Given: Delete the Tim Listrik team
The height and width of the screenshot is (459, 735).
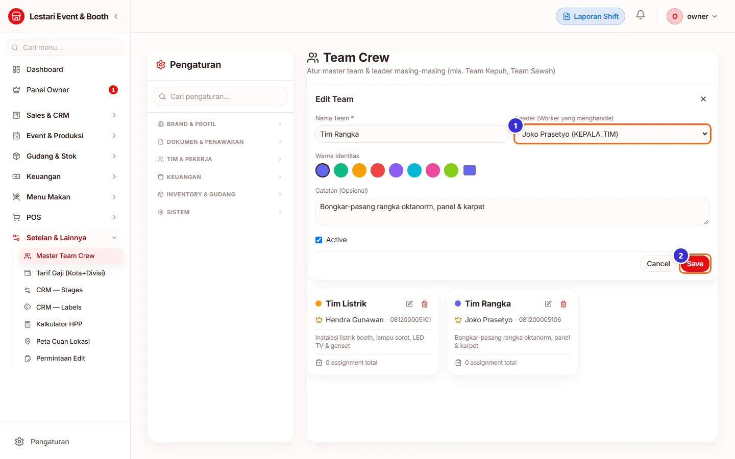Looking at the screenshot, I should coord(425,304).
